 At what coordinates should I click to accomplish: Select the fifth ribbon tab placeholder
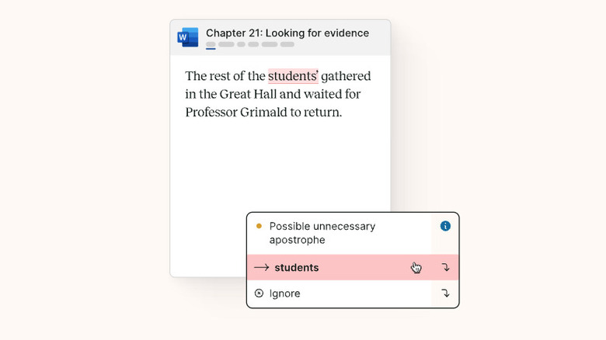coord(269,44)
